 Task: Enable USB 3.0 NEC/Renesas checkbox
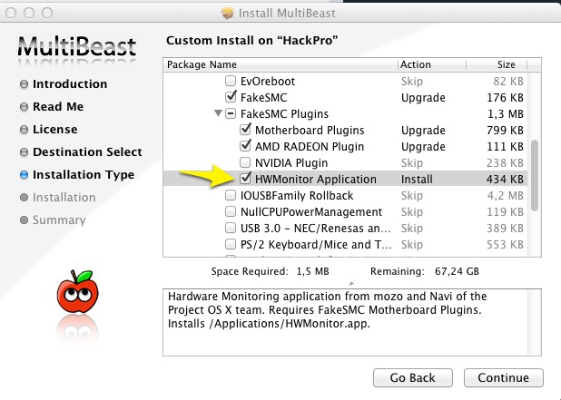point(231,228)
